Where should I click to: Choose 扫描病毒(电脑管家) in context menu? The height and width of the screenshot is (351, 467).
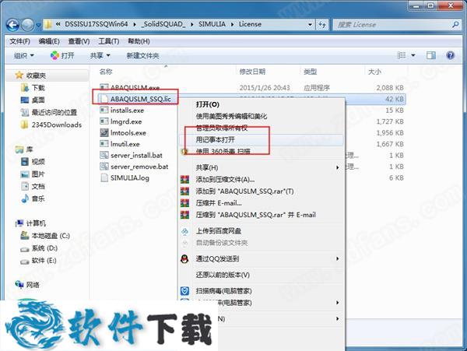(x=223, y=291)
